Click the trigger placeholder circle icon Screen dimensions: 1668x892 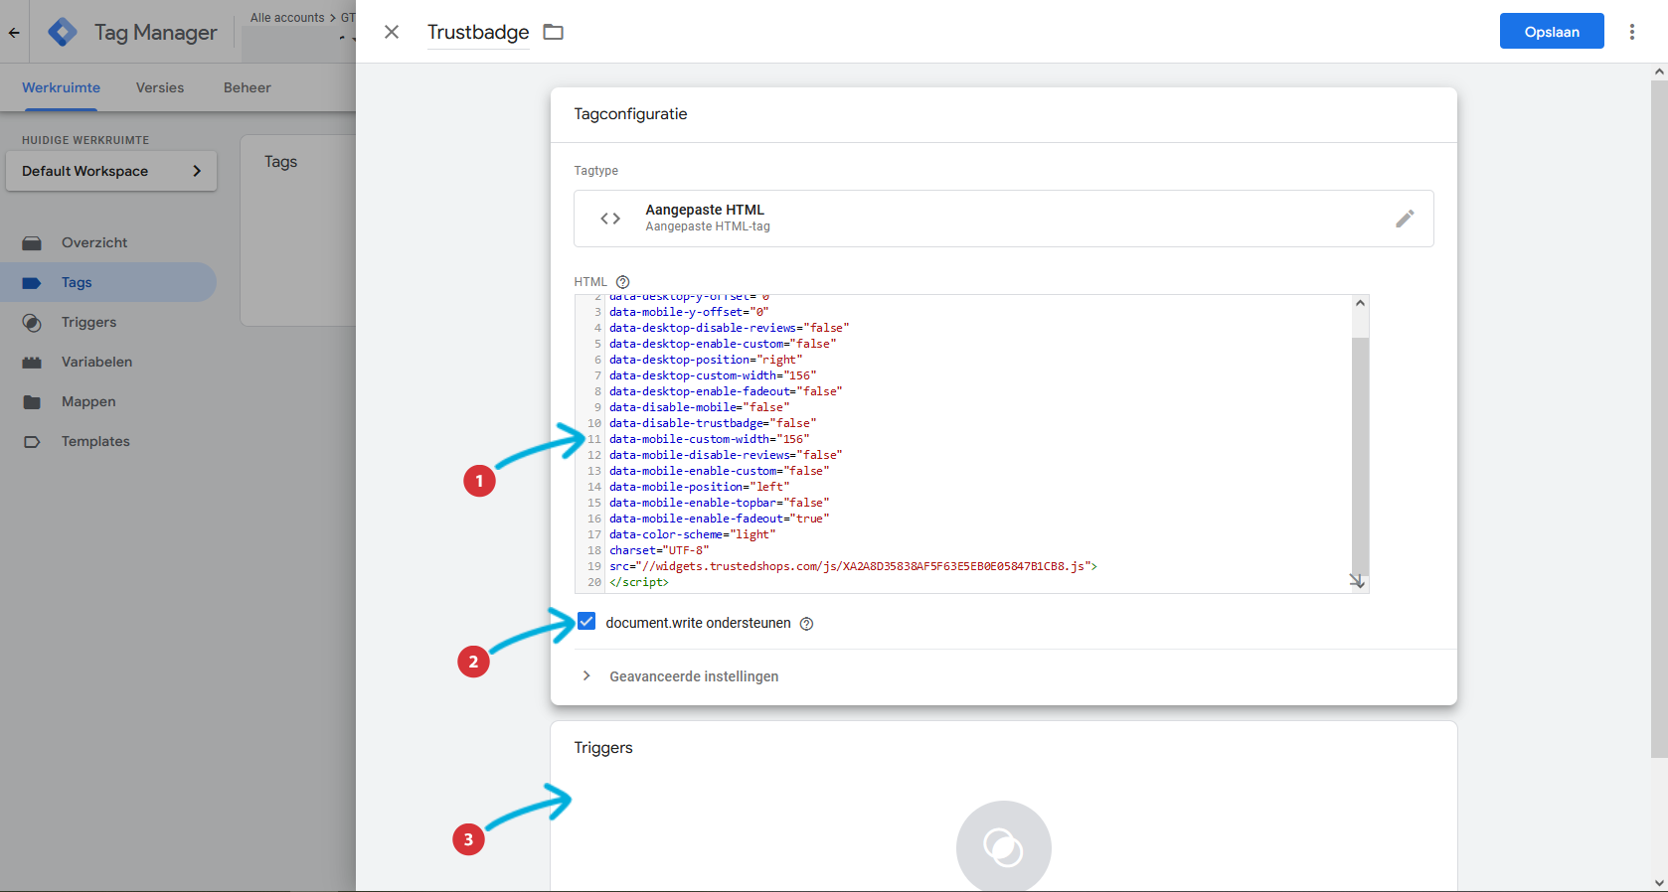[1004, 846]
